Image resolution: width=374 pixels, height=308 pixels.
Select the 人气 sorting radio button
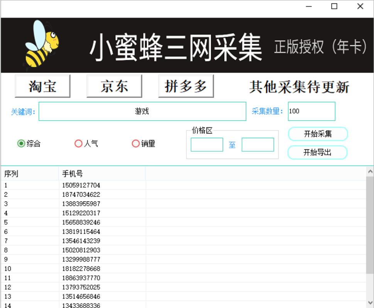tap(79, 143)
